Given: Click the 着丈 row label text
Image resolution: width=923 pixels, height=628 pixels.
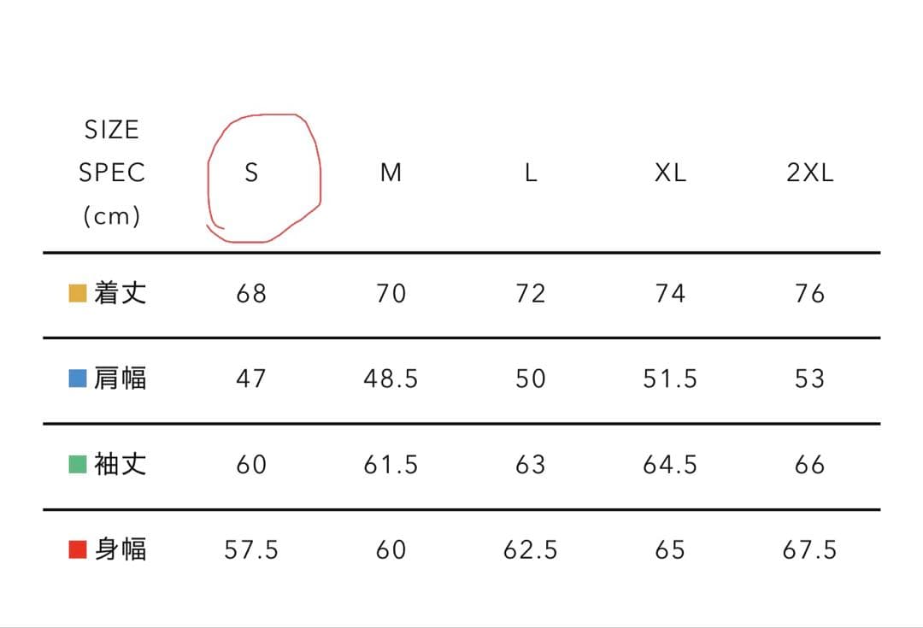Looking at the screenshot, I should pyautogui.click(x=121, y=293).
